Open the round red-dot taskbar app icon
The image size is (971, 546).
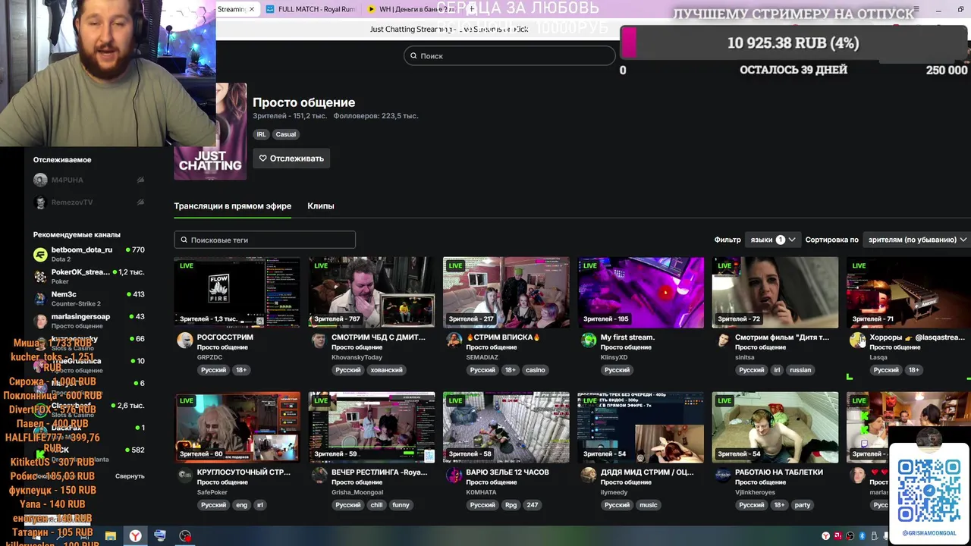tap(185, 536)
